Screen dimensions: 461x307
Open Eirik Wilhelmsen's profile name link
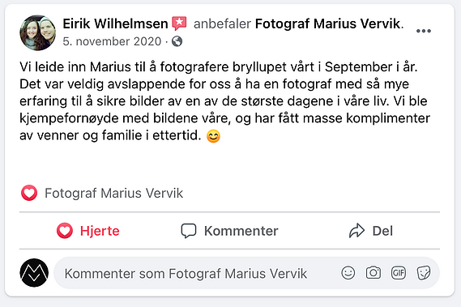(x=115, y=23)
